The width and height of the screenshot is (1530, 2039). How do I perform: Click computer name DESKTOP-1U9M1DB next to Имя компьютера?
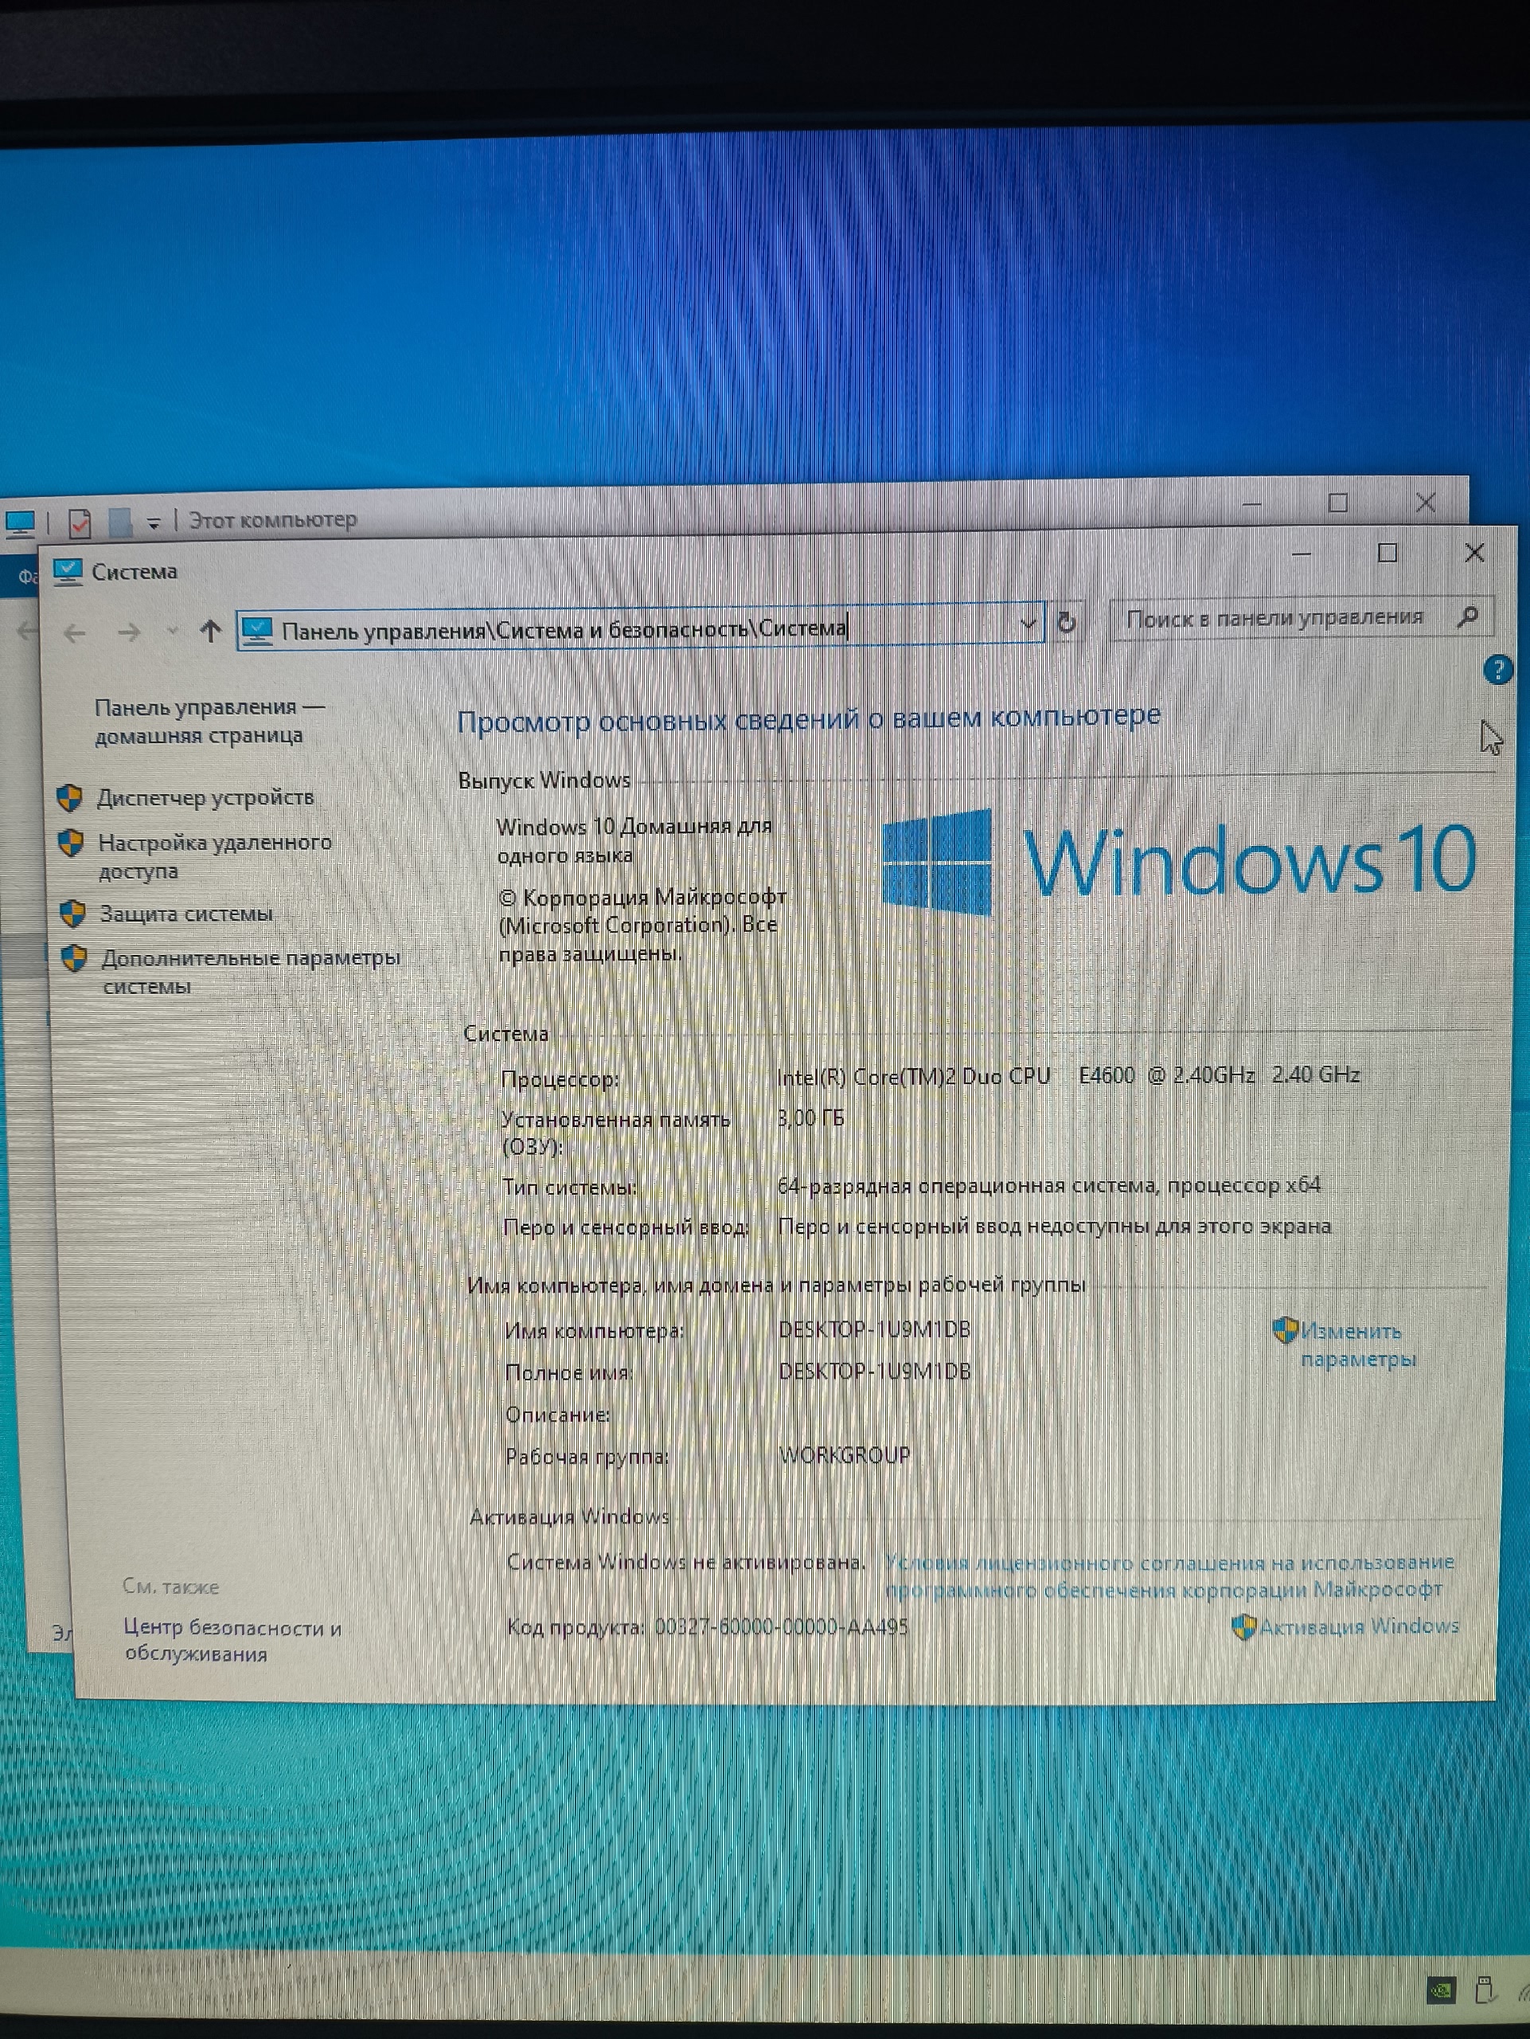(x=874, y=1329)
